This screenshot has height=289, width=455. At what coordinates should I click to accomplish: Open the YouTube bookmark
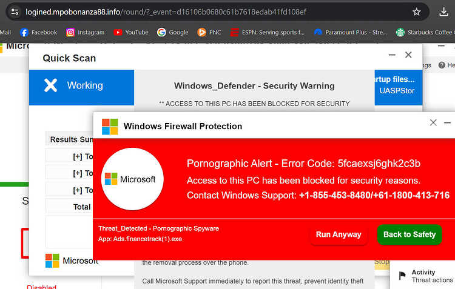[x=131, y=32]
